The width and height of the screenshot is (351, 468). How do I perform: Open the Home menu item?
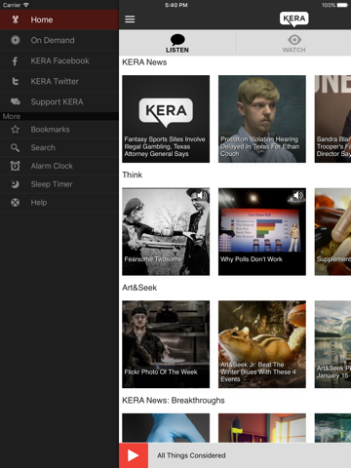59,19
